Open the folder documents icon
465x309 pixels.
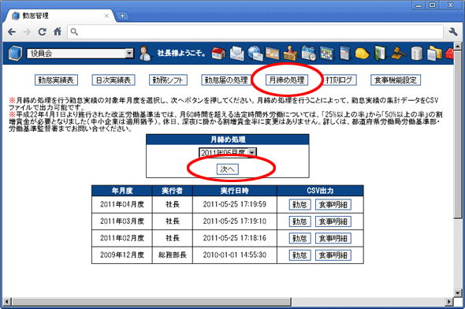434,54
